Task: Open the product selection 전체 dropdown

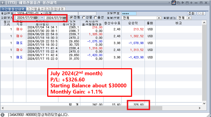Action: [x=159, y=18]
